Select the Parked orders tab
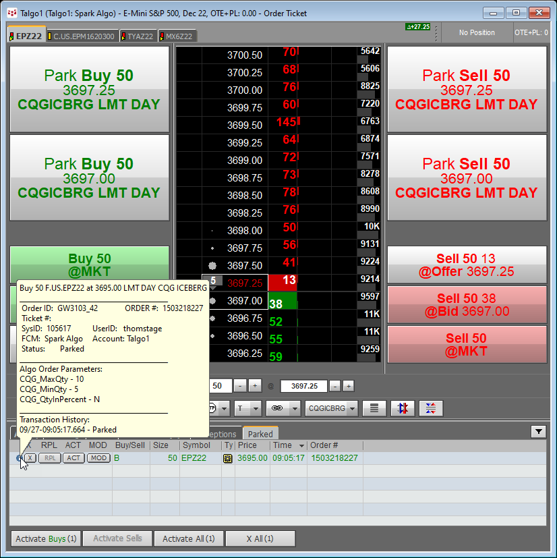Image resolution: width=557 pixels, height=558 pixels. 260,434
